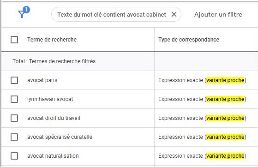Image resolution: width=258 pixels, height=167 pixels.
Task: Toggle the select-all checkbox in header
Action: click(14, 40)
